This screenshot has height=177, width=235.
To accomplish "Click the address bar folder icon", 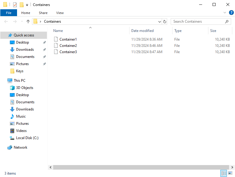I will pos(36,21).
